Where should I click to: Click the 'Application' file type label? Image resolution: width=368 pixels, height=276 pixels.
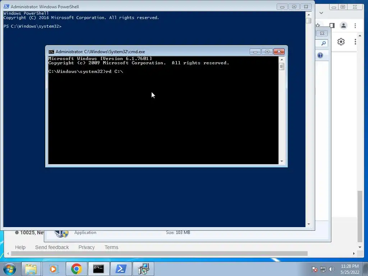[x=85, y=233]
